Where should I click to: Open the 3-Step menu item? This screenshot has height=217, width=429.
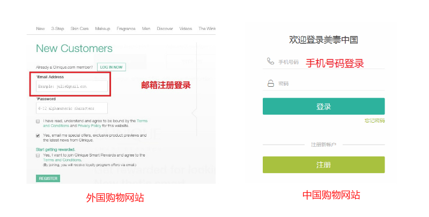tap(57, 28)
